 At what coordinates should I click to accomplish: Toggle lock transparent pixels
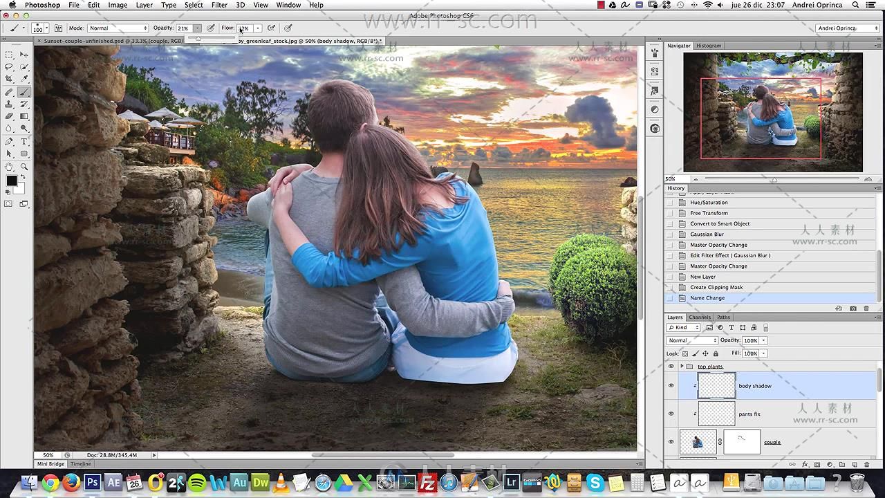coord(685,353)
